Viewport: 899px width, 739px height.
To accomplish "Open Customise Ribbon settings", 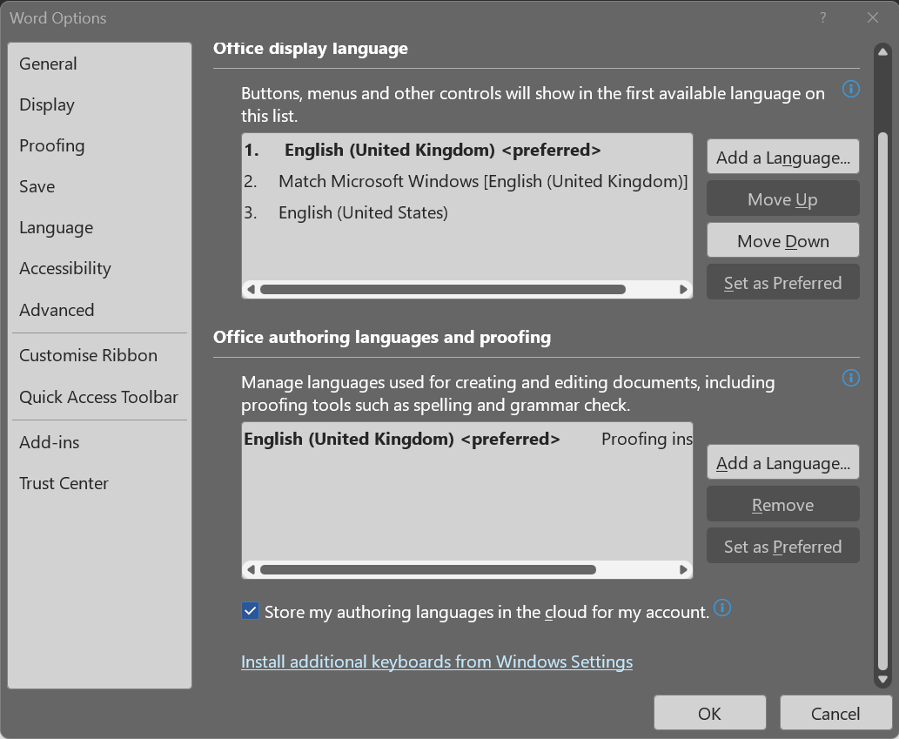I will 100,355.
